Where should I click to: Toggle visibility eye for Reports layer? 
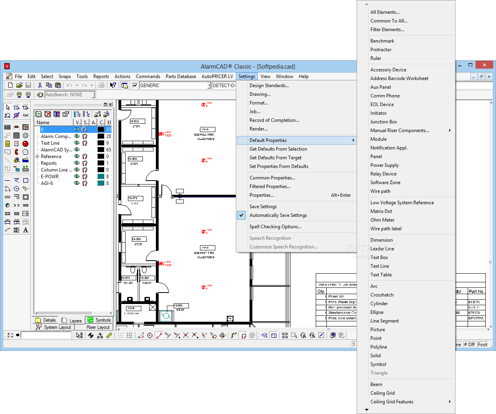(x=77, y=163)
